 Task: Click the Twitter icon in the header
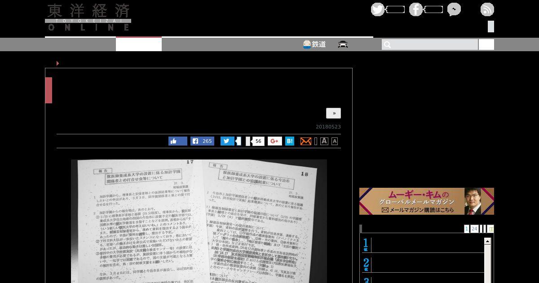tap(378, 9)
